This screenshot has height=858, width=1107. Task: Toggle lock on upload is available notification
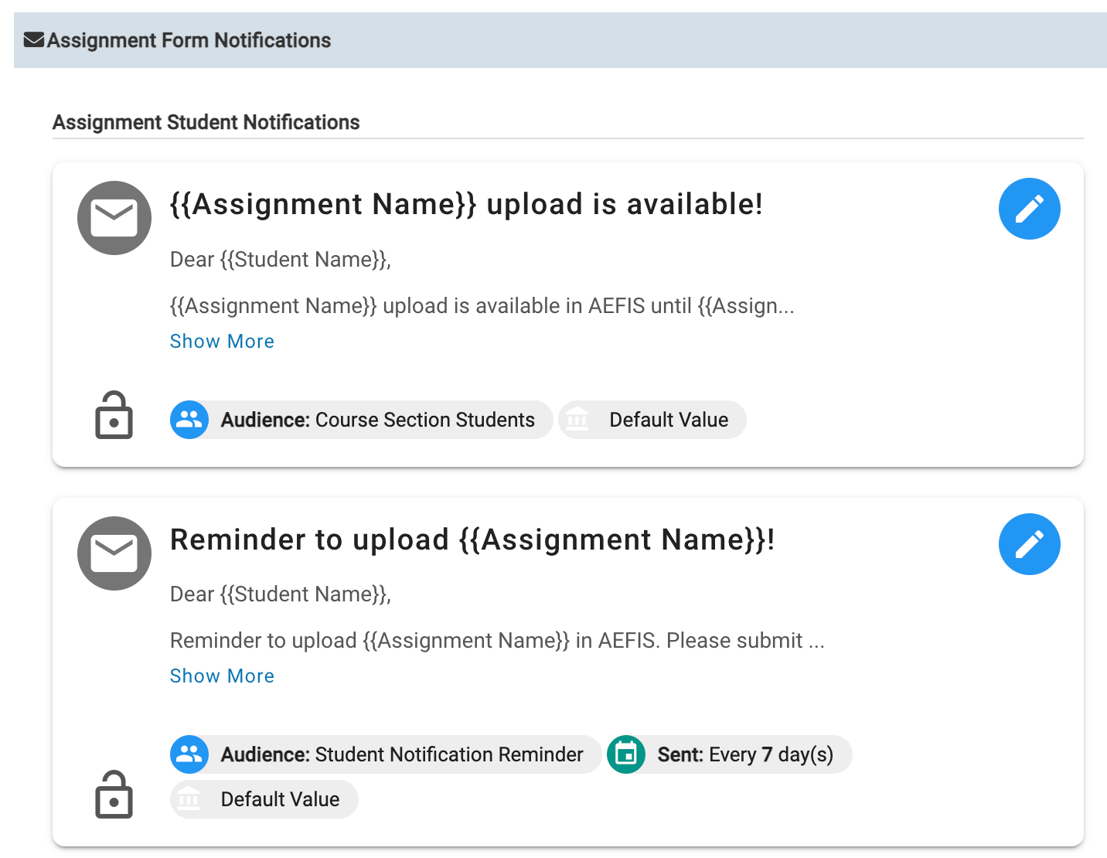point(114,416)
